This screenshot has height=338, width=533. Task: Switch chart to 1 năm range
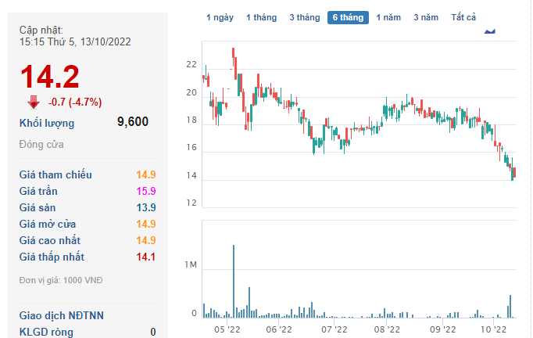click(x=389, y=17)
